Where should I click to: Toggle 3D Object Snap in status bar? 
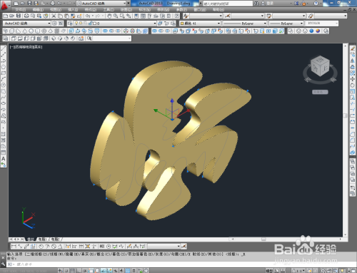(x=97, y=270)
